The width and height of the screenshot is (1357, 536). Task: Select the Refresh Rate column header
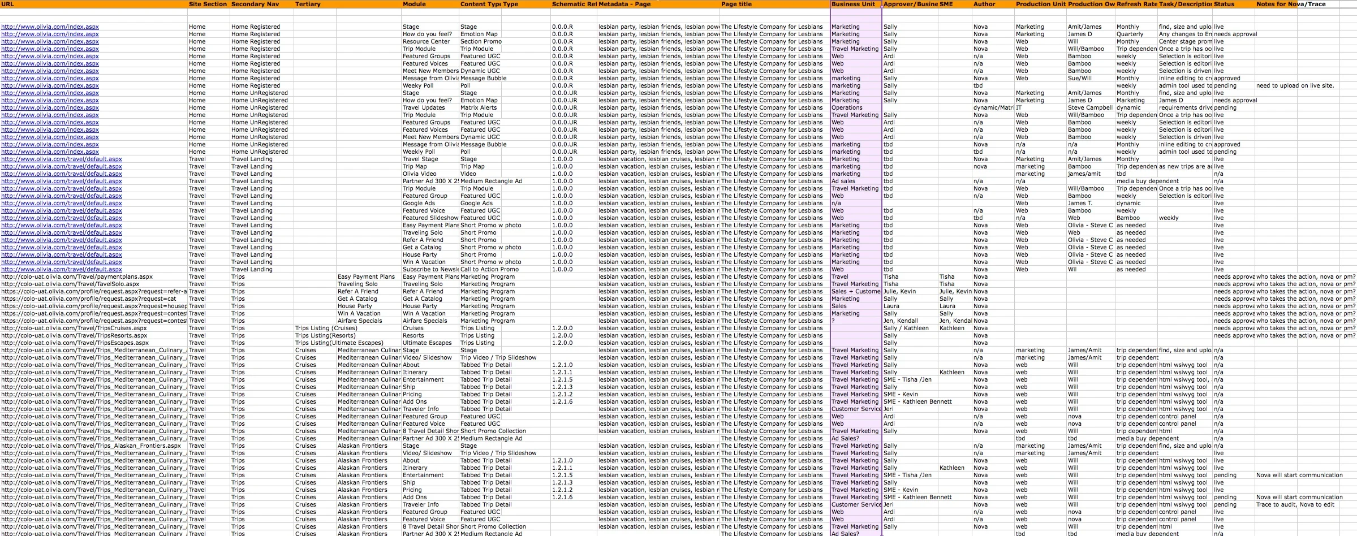click(x=1136, y=4)
